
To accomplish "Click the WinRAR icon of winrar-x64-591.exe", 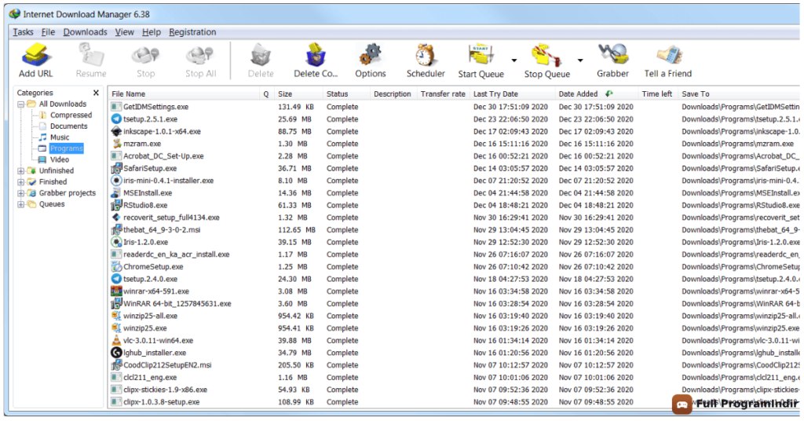I will point(116,291).
